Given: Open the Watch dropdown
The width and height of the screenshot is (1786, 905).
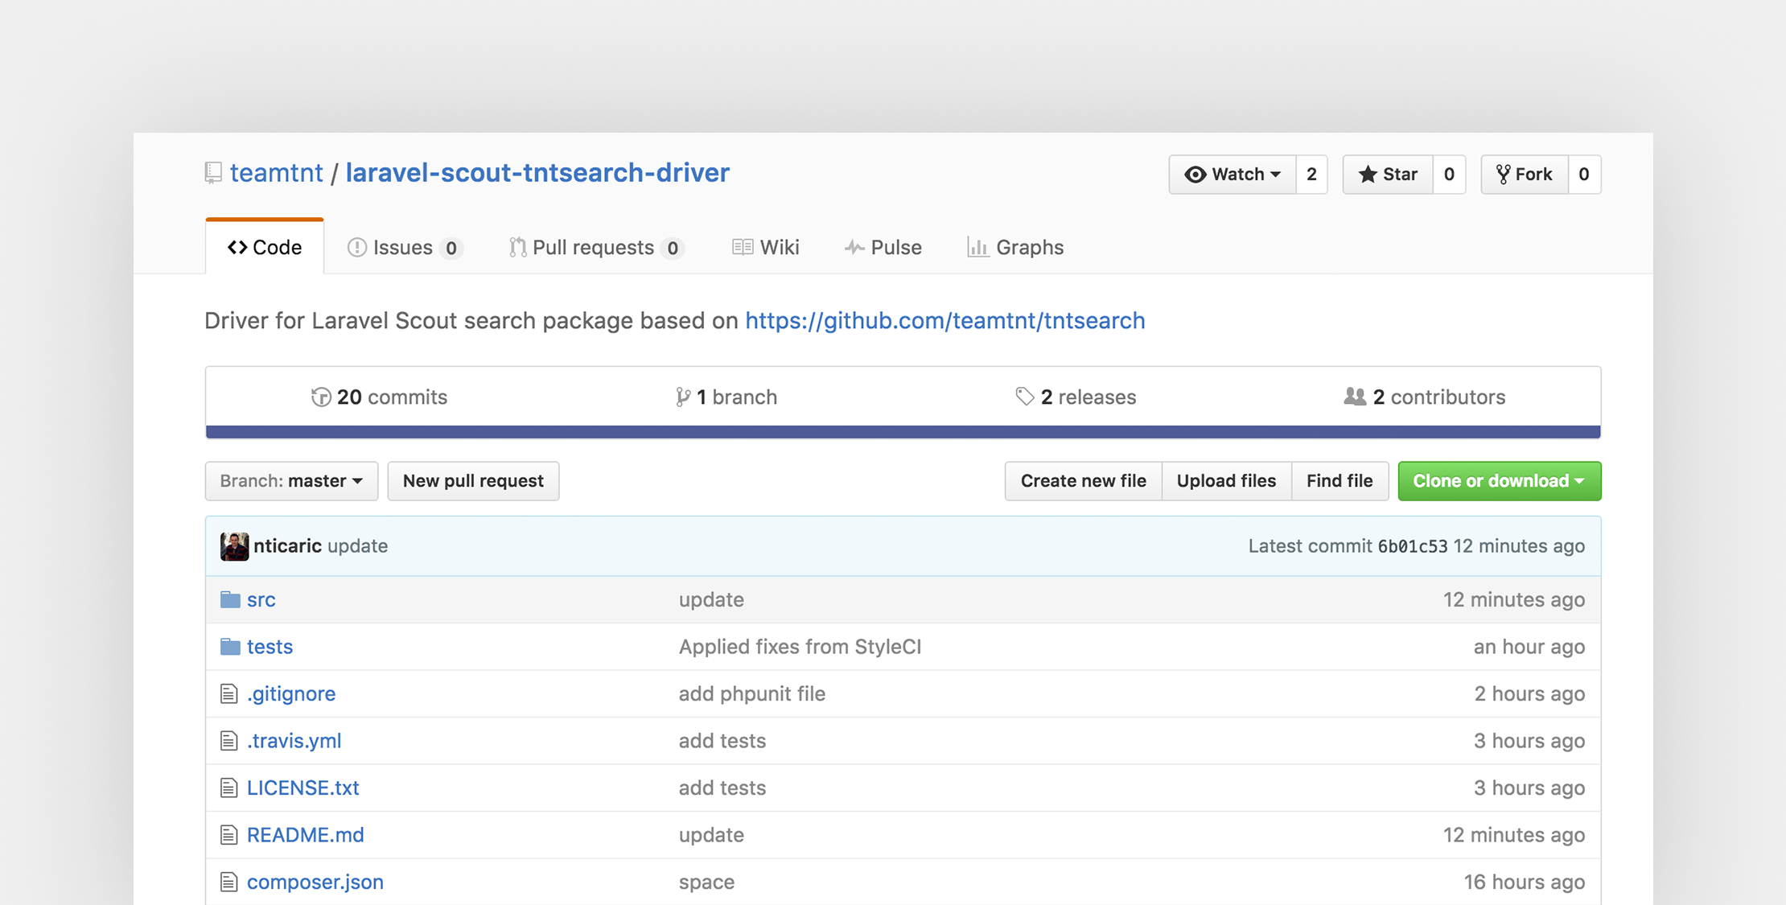Looking at the screenshot, I should [x=1233, y=175].
